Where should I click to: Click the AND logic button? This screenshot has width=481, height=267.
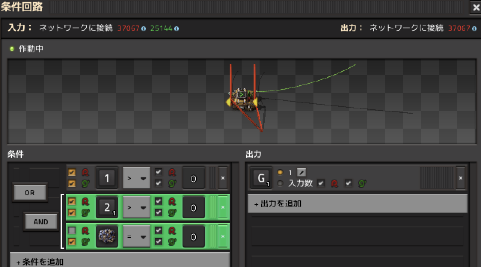click(41, 222)
